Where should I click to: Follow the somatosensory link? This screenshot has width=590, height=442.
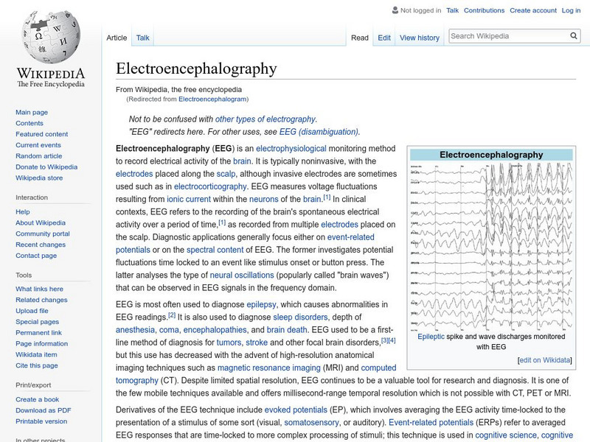(x=311, y=422)
